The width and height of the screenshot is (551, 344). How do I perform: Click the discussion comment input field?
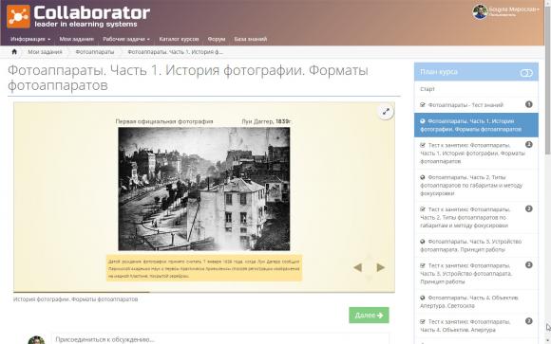(220, 339)
